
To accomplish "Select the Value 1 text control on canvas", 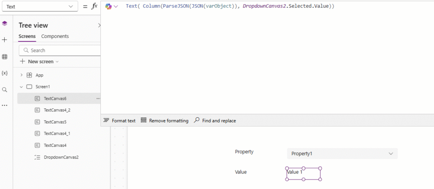I will (x=303, y=173).
